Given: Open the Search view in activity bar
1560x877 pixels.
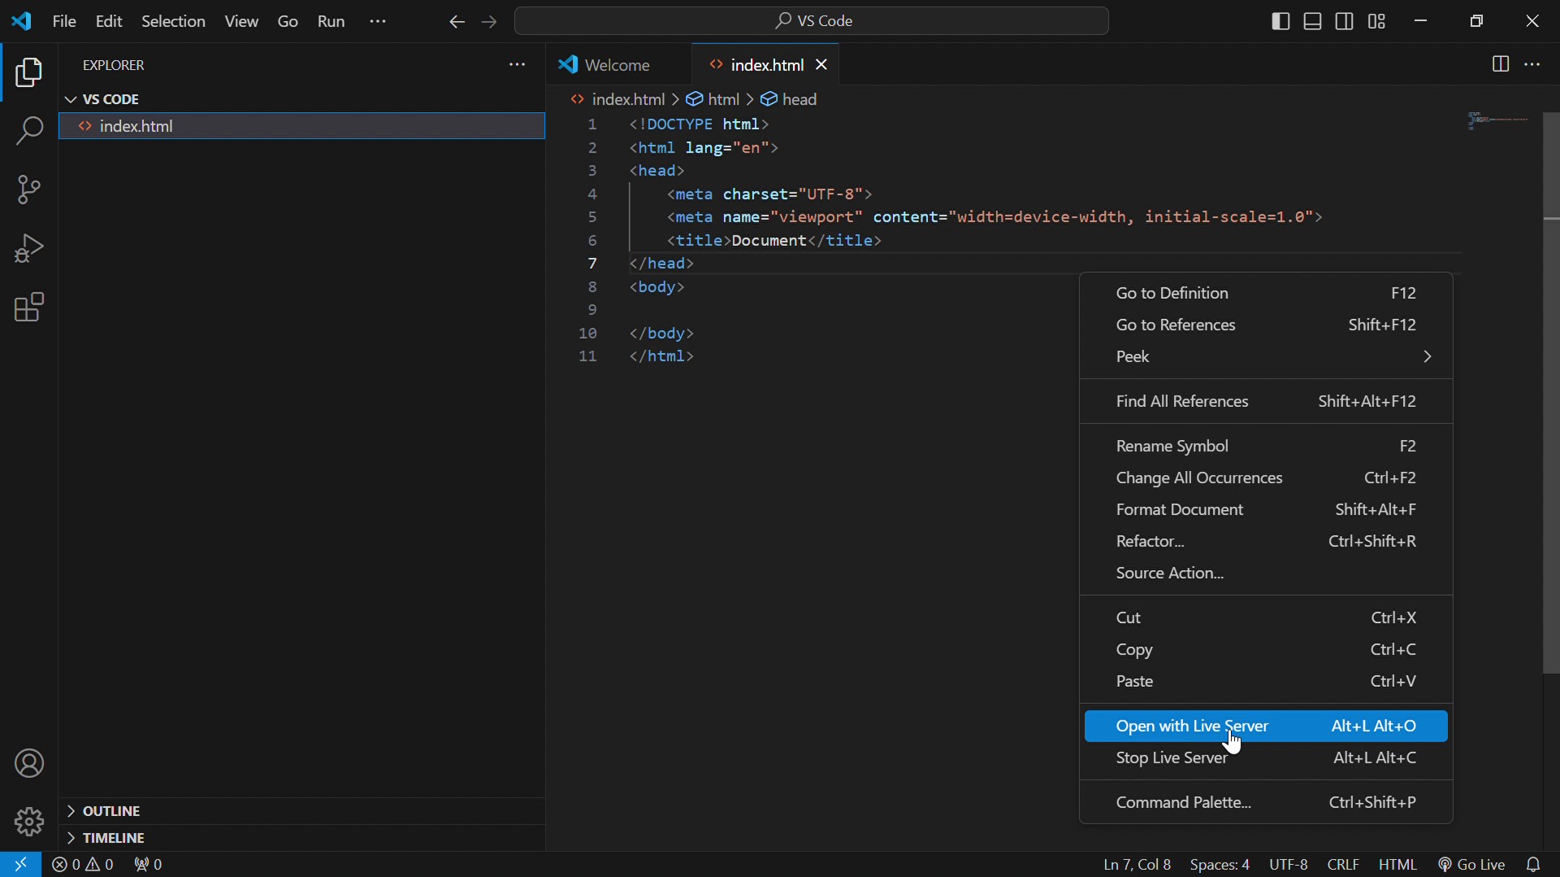Looking at the screenshot, I should click(x=29, y=132).
